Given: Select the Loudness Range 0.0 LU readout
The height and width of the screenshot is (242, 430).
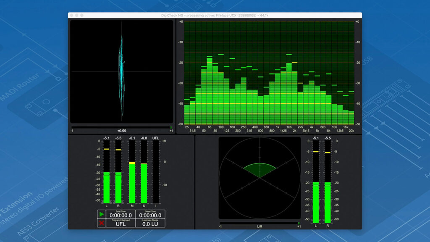Looking at the screenshot, I should 150,223.
